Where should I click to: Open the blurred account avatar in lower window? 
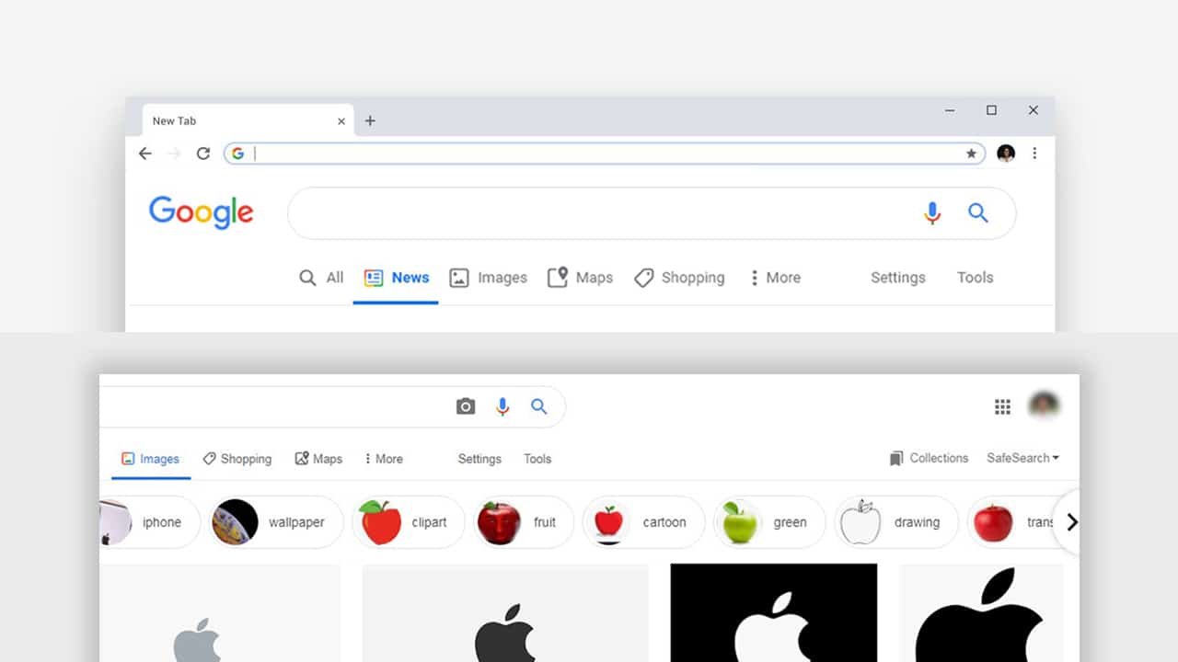click(x=1045, y=405)
